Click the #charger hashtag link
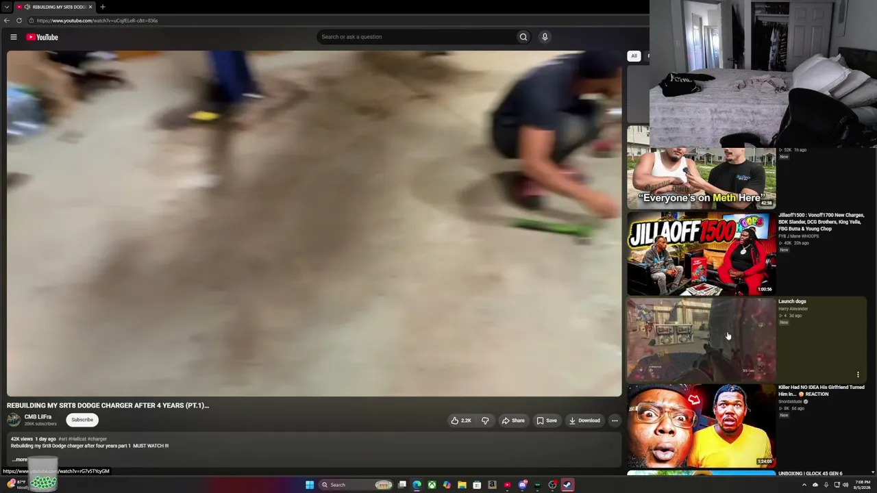Screen dimensions: 877x493 tap(97, 439)
